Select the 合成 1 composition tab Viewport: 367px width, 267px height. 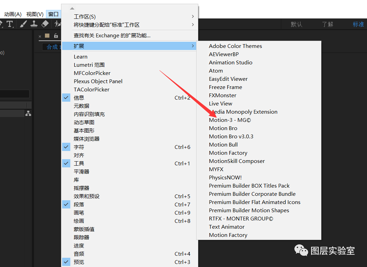(52, 47)
